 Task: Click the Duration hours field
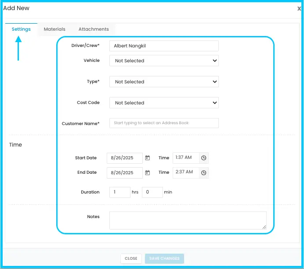tap(120, 192)
